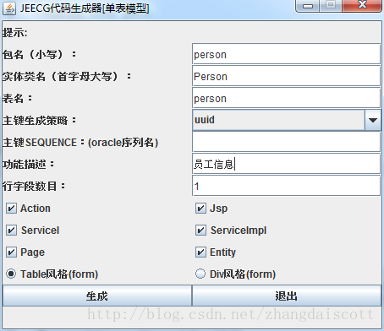Focus the 实体类名 field containing Person
This screenshot has width=384, height=331.
(286, 76)
